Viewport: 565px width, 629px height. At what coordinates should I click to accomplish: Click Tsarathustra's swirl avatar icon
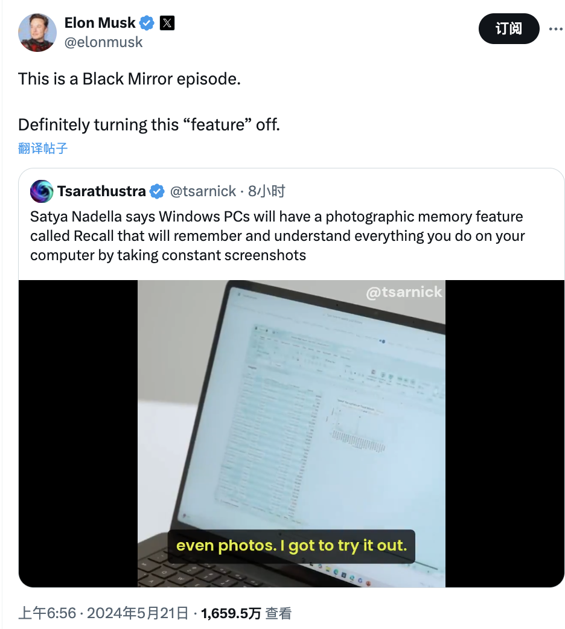tap(42, 191)
